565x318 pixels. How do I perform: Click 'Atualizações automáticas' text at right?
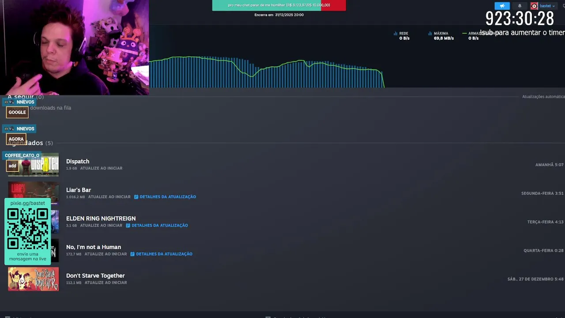coord(543,97)
